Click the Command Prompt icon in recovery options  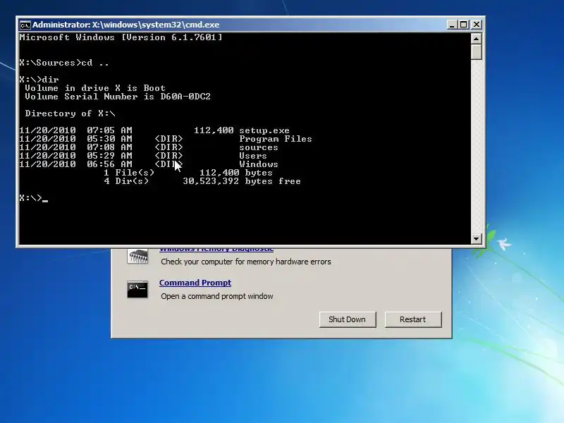pos(137,289)
